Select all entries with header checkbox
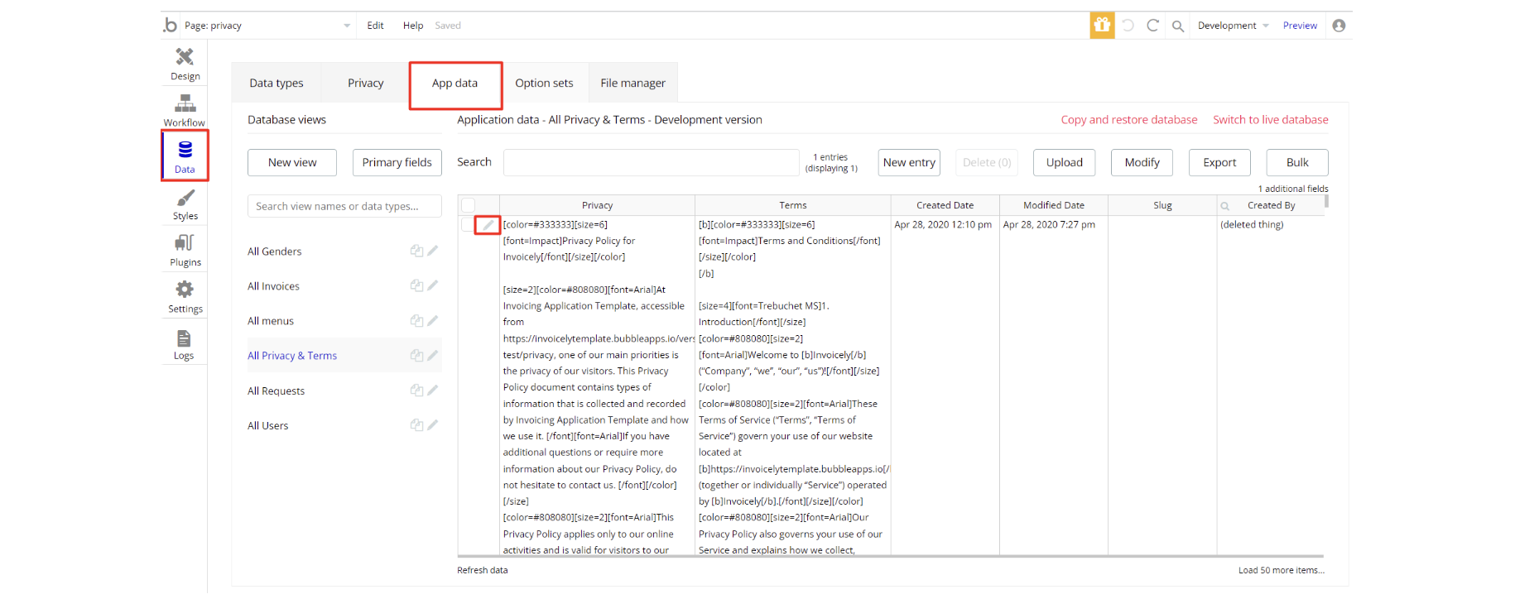Screen dimensions: 1515x599 pos(469,205)
